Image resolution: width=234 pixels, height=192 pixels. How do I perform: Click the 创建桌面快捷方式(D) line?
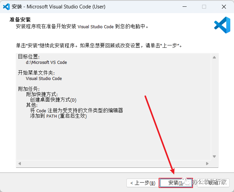pyautogui.click(x=53, y=100)
